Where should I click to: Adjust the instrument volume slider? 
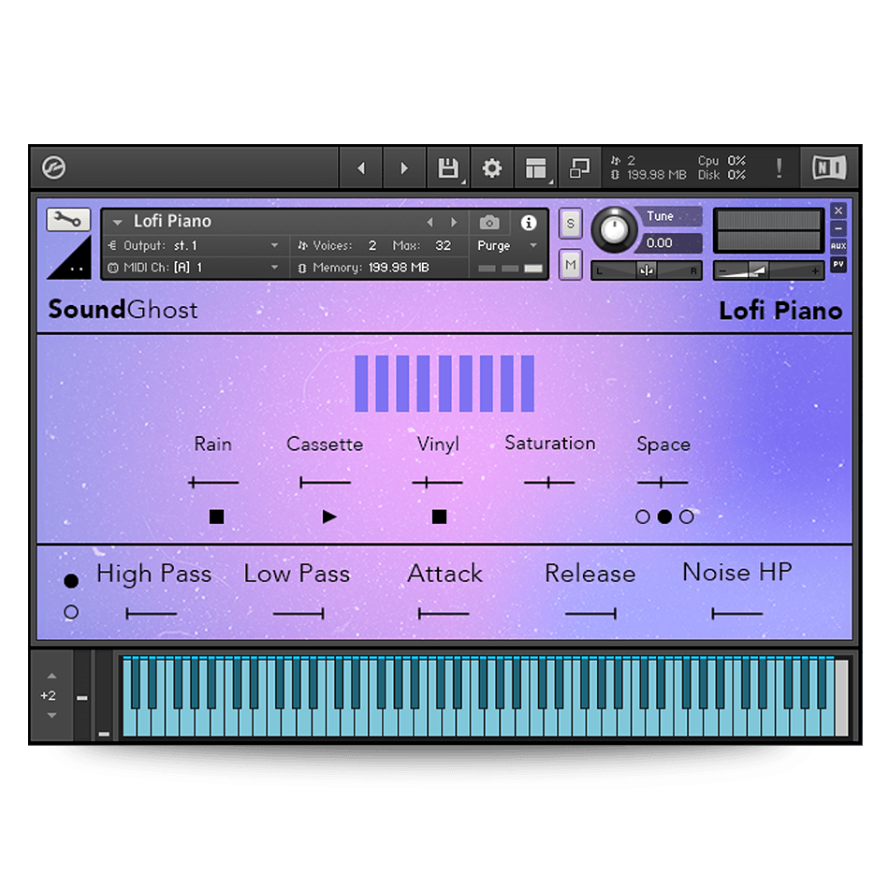tap(768, 271)
